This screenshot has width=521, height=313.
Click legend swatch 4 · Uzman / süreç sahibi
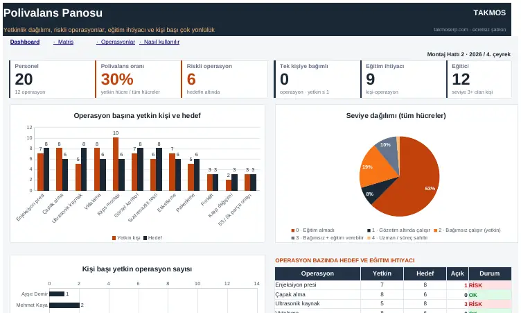369,238
